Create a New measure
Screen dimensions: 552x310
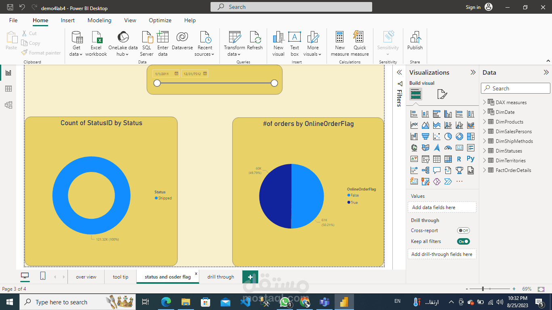pyautogui.click(x=340, y=44)
